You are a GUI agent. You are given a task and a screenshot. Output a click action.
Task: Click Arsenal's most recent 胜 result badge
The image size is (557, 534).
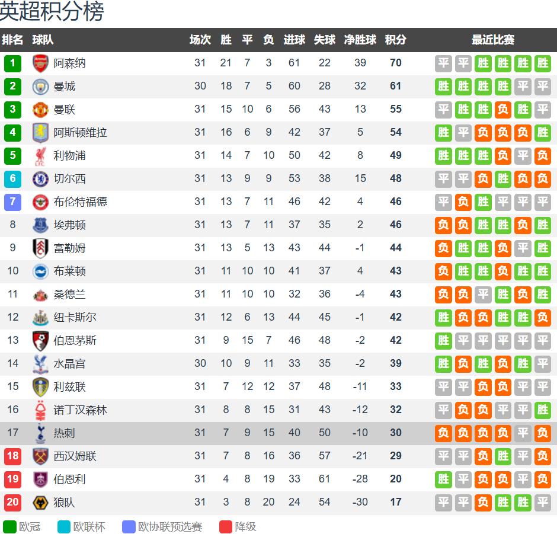point(542,63)
